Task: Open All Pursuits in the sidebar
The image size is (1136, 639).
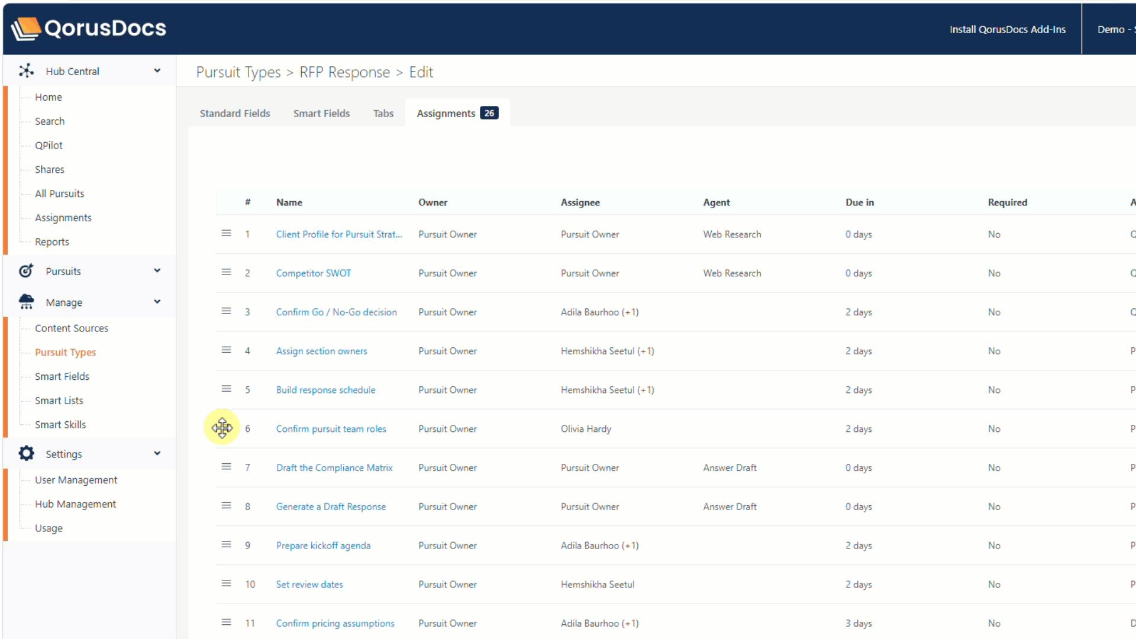Action: [59, 193]
